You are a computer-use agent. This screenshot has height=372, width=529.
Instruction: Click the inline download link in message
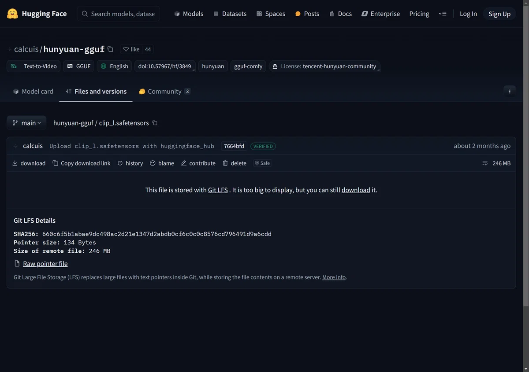coord(356,190)
